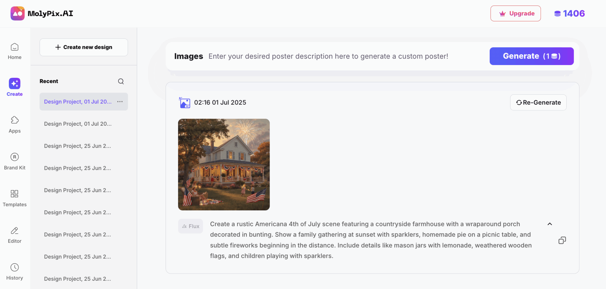
Task: Click Create new design
Action: pyautogui.click(x=84, y=47)
